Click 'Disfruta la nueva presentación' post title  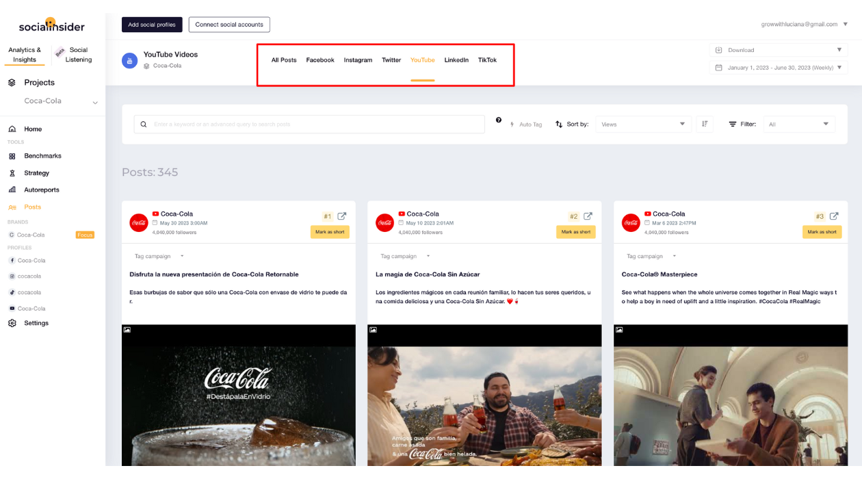coord(214,274)
